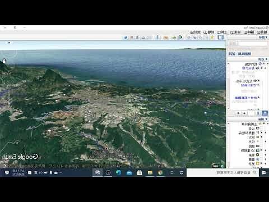This screenshot has height=202, width=269.
Task: Click the Record a Tour camera icon
Action: click(189, 37)
